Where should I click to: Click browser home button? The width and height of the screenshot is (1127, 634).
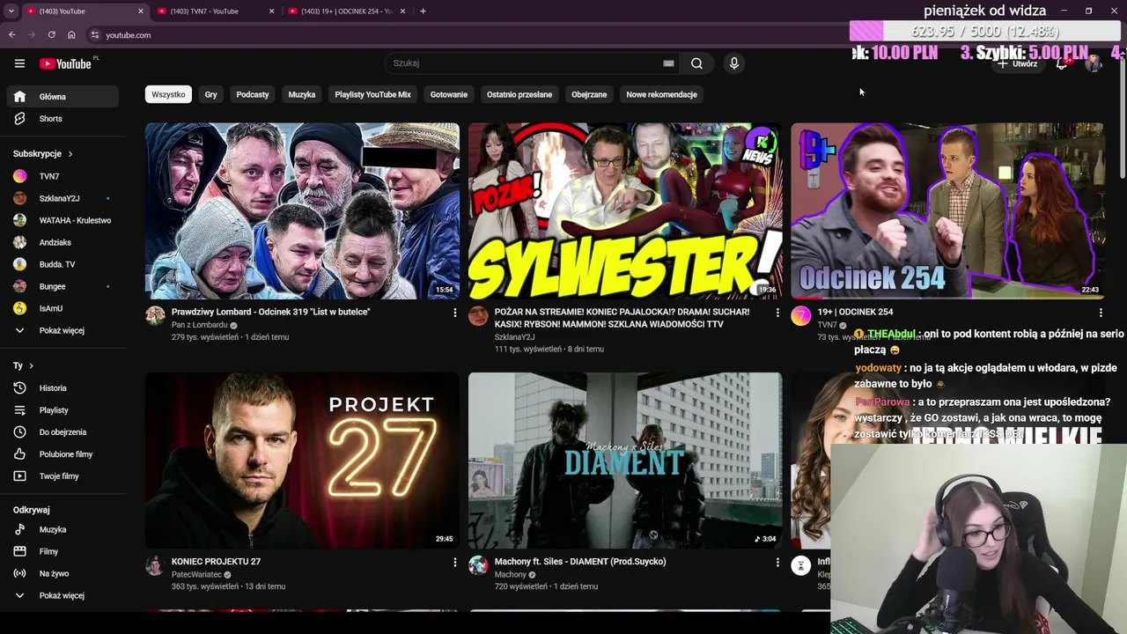71,35
